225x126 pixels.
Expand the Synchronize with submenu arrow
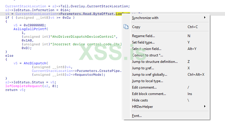205,18
